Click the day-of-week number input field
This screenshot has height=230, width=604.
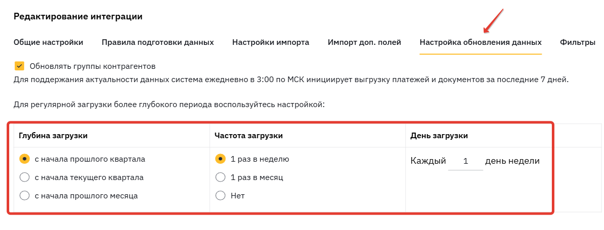click(x=465, y=161)
